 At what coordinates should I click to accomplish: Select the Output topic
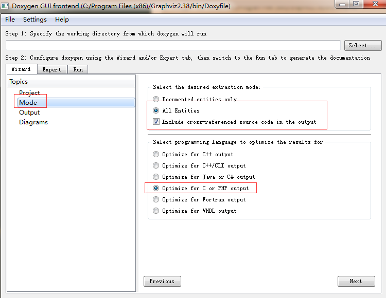click(x=29, y=113)
